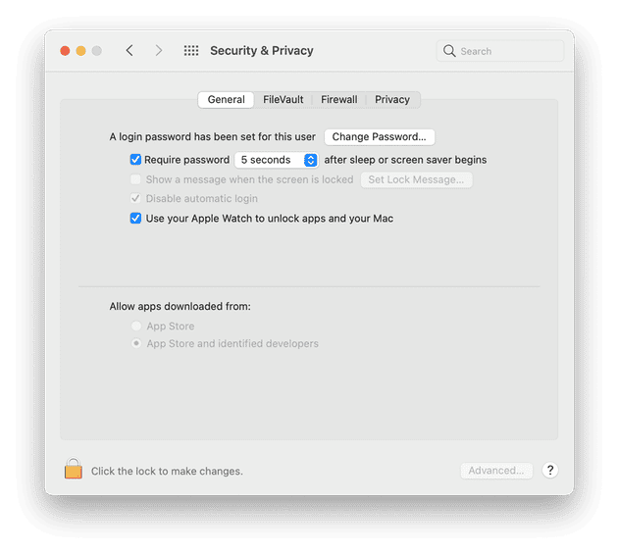This screenshot has height=554, width=618.
Task: Click the red close window button
Action: (x=65, y=51)
